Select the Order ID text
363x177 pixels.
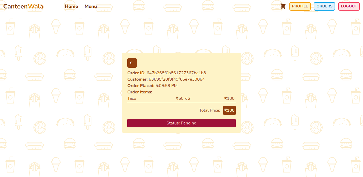(x=167, y=73)
